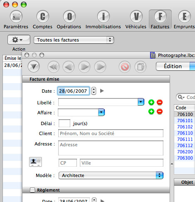
Task: Click the Adresse text area
Action: tap(111, 148)
